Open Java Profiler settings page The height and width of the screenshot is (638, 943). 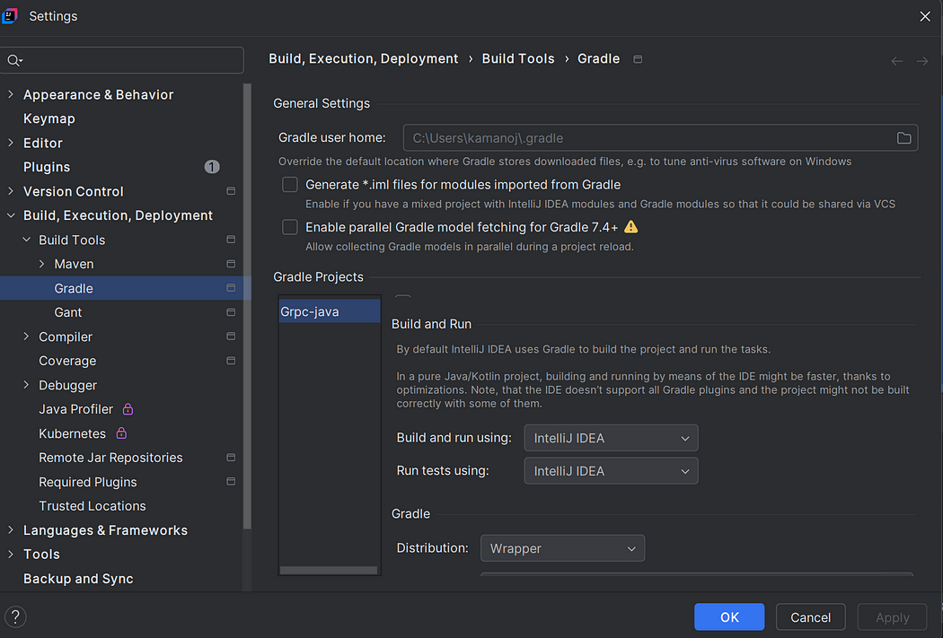pos(75,409)
